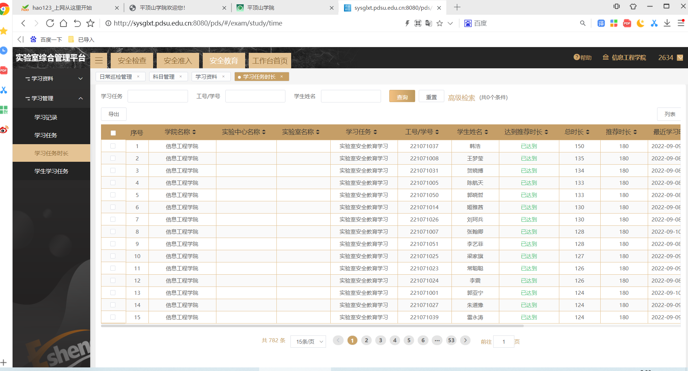Click the horizontal scrollbar under the table

(x=312, y=326)
